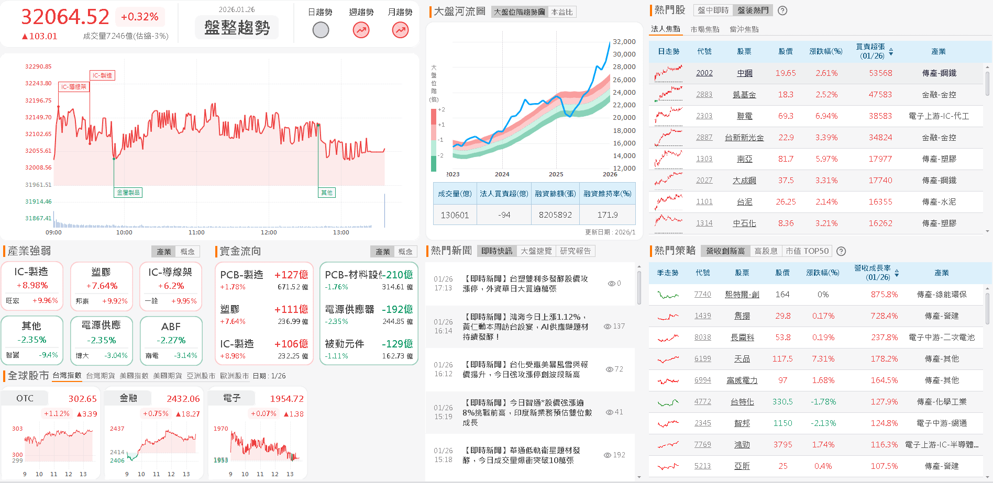993x483 pixels.
Task: Click the scroll-up arrow atop the news panel
Action: tap(638, 265)
